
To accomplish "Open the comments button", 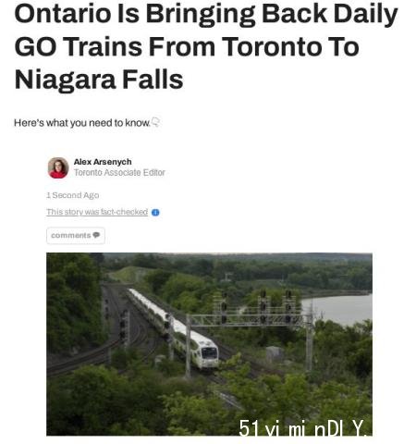I will pos(76,236).
